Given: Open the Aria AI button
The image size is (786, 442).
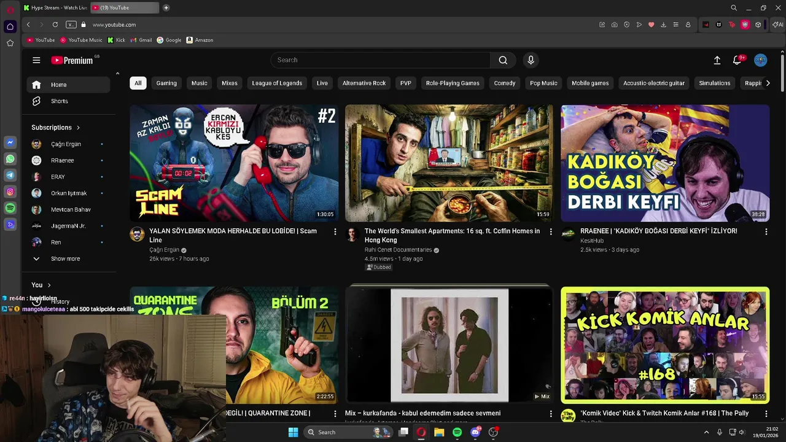Looking at the screenshot, I should coord(778,25).
